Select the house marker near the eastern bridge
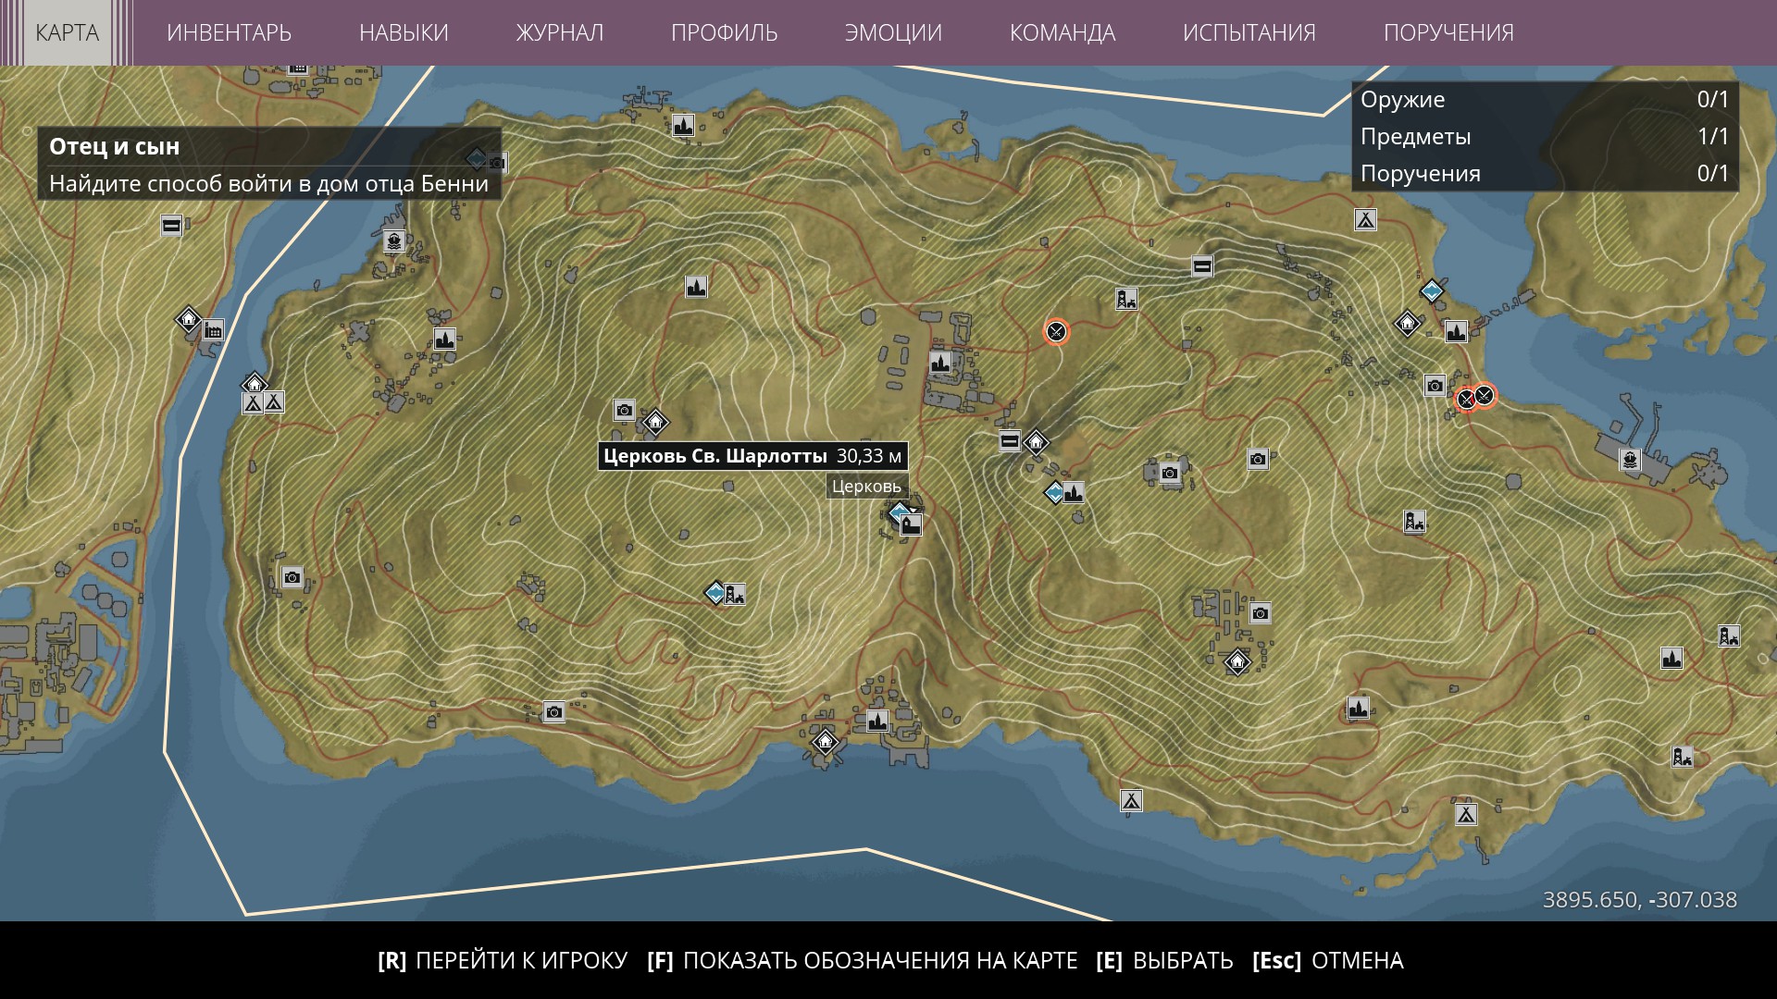Viewport: 1777px width, 999px height. 1407,324
